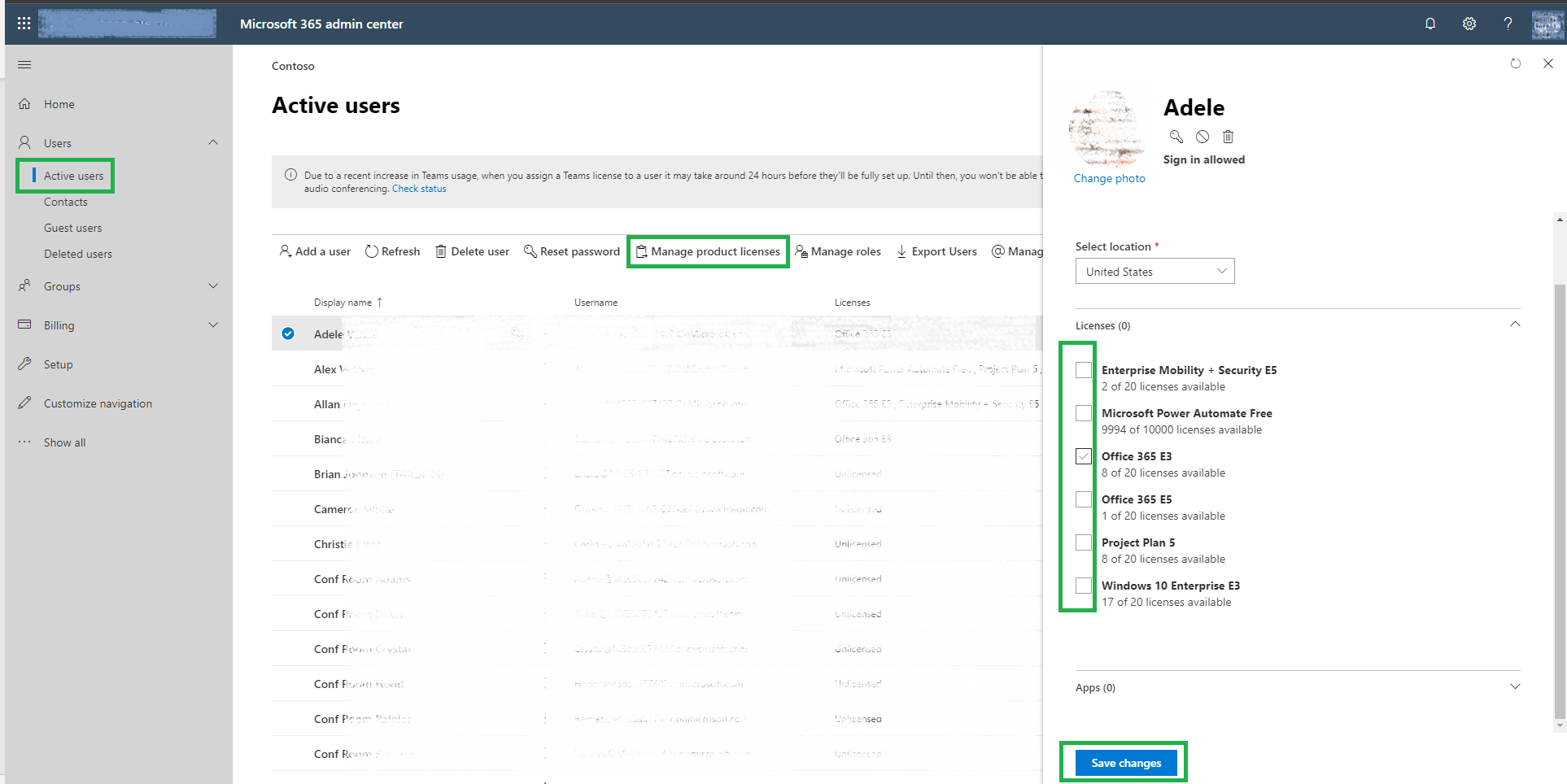1567x784 pixels.
Task: Click the Microsoft 365 admin center title
Action: pos(321,24)
